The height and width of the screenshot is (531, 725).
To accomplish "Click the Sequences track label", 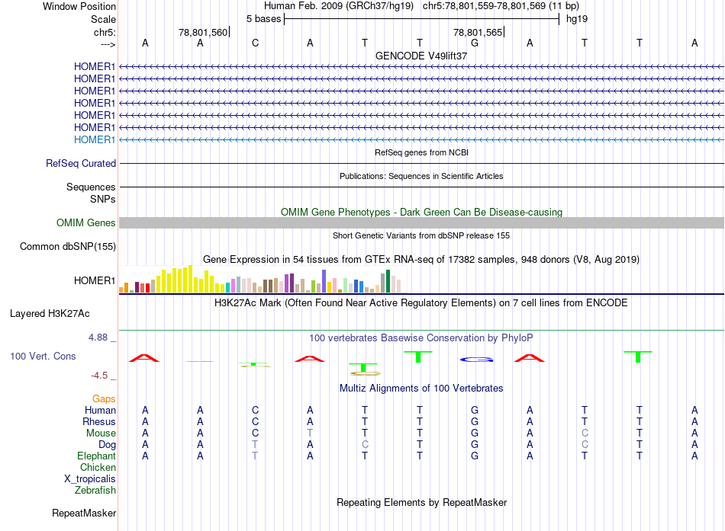I will tap(91, 187).
